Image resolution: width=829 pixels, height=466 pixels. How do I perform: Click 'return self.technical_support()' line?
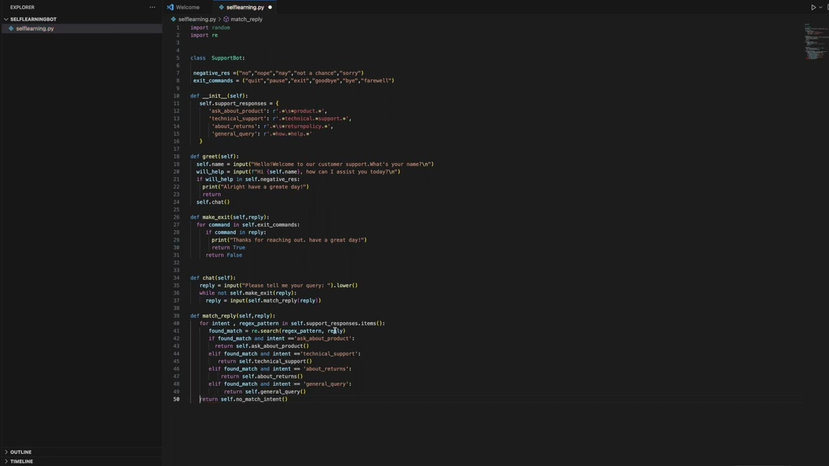pos(265,361)
